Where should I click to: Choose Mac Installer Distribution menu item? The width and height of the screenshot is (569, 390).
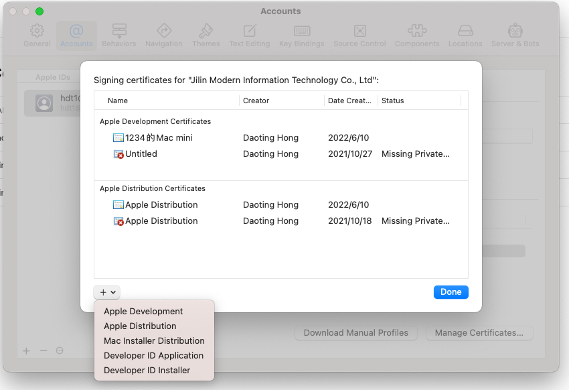click(x=154, y=340)
